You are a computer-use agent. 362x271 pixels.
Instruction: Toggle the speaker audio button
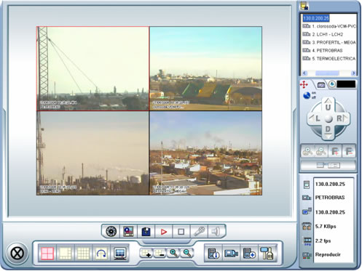pos(216,232)
